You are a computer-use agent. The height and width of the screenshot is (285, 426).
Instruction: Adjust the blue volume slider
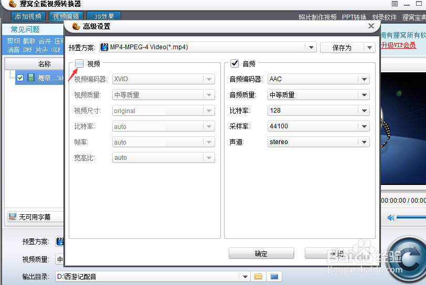coord(411,217)
